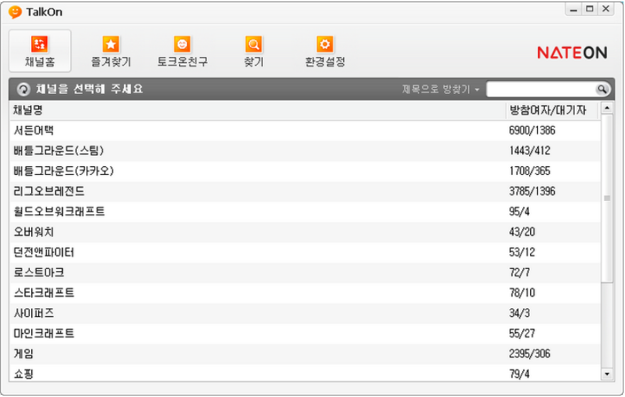Image resolution: width=625 pixels, height=397 pixels.
Task: Click the scrollbar up arrow
Action: click(x=607, y=108)
